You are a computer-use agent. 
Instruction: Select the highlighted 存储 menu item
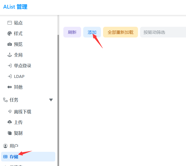[28, 157]
